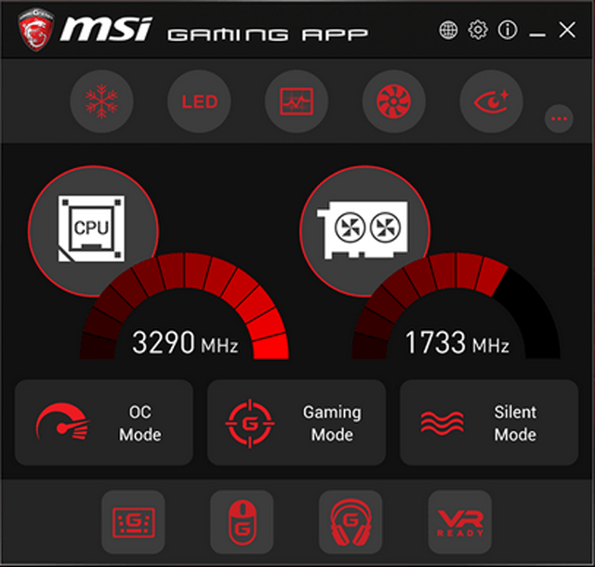Click the globe language icon
Screen dimensions: 595x567
point(448,30)
